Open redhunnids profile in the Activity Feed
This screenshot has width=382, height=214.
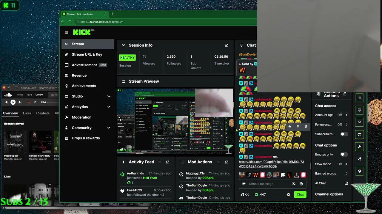click(135, 173)
